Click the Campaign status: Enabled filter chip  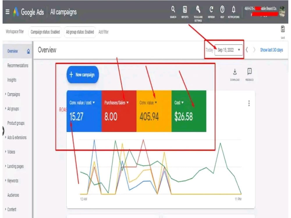[x=45, y=32]
